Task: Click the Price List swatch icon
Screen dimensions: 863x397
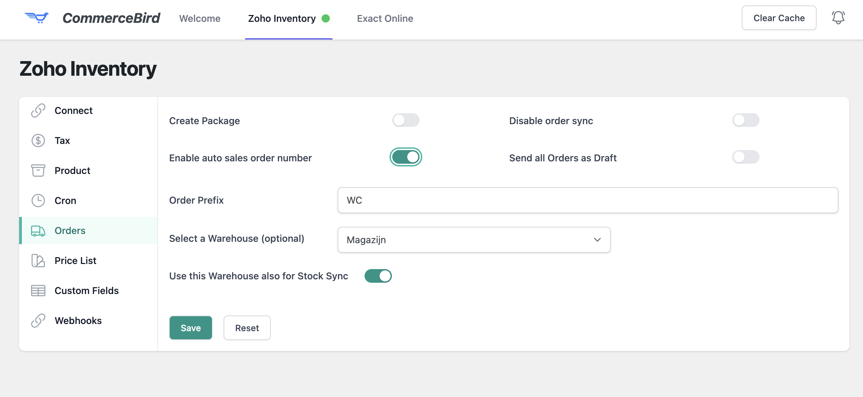Action: pyautogui.click(x=38, y=261)
